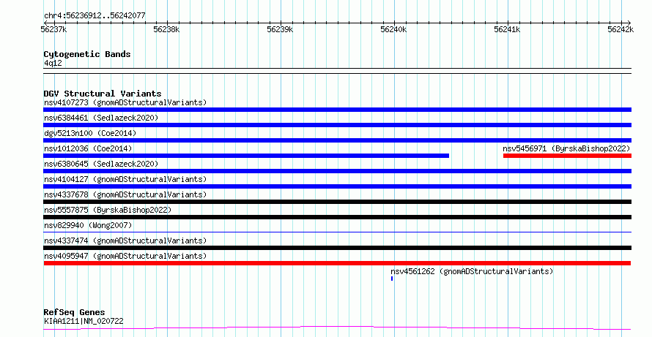652x337 pixels.
Task: Click the blue bar under nsv4107273
Action: [337, 110]
